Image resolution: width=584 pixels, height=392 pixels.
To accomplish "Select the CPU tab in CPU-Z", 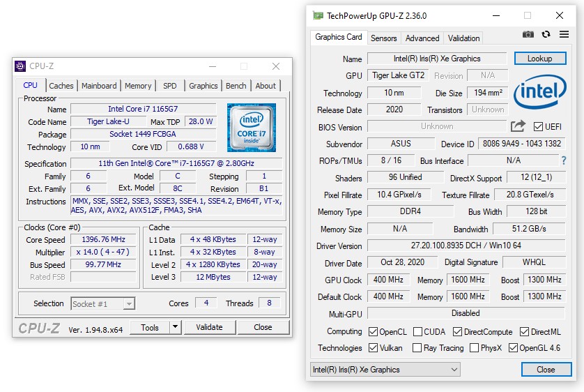I will coord(30,85).
